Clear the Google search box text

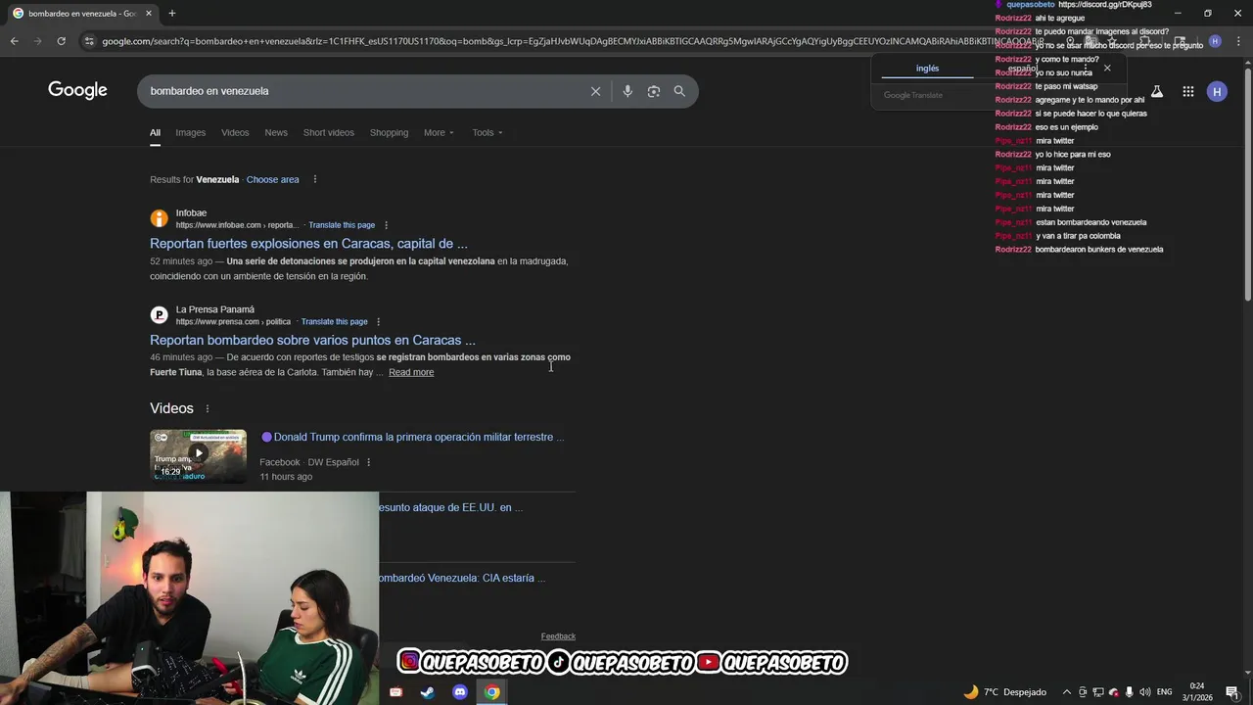(x=595, y=91)
